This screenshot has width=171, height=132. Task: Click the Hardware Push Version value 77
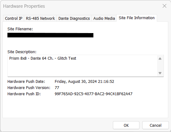[x=57, y=87]
